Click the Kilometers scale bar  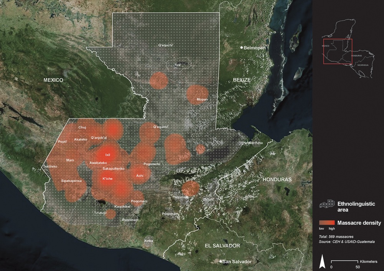tap(345, 261)
